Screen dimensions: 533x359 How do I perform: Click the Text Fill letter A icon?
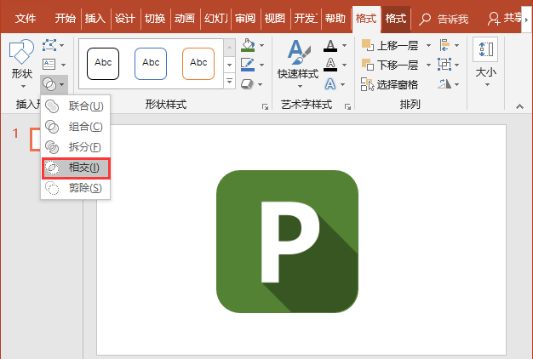click(330, 45)
